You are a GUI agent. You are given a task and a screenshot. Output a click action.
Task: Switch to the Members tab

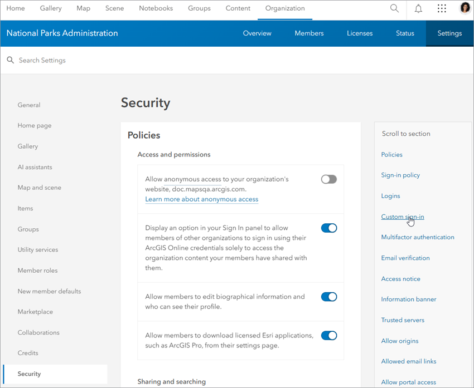pyautogui.click(x=309, y=33)
